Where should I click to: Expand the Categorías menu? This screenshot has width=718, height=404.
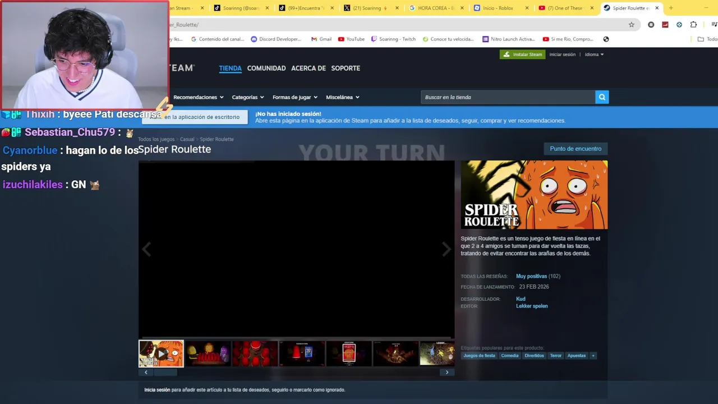[x=248, y=97]
